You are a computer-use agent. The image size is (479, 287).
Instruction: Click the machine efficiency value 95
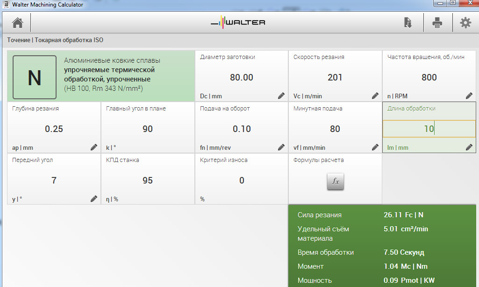pos(148,180)
